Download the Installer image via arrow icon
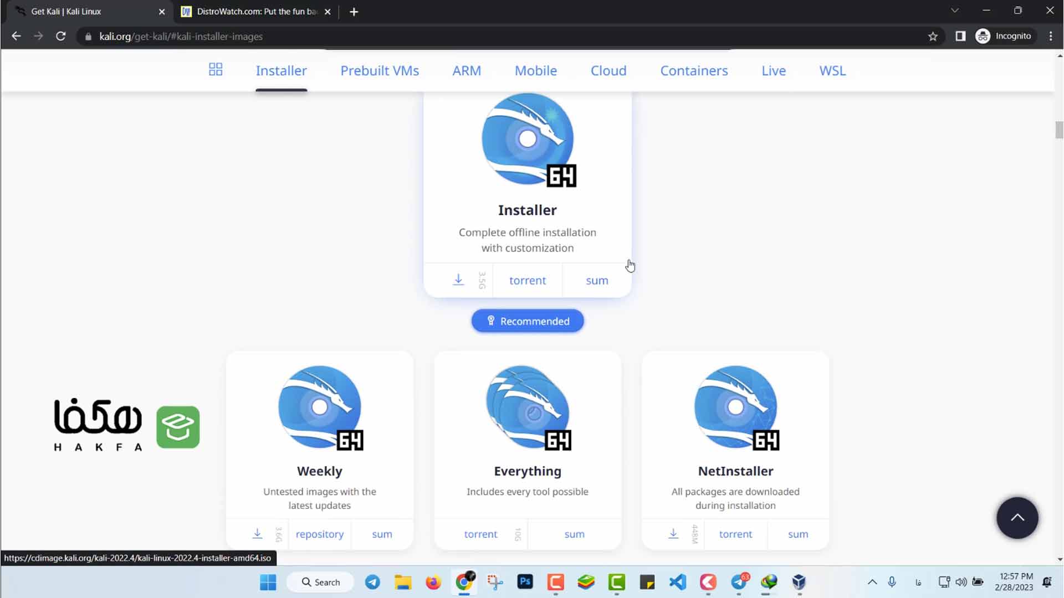Screen dimensions: 1064x598 [x=458, y=280]
